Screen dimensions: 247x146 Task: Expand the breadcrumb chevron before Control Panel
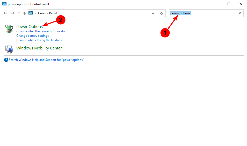35,13
